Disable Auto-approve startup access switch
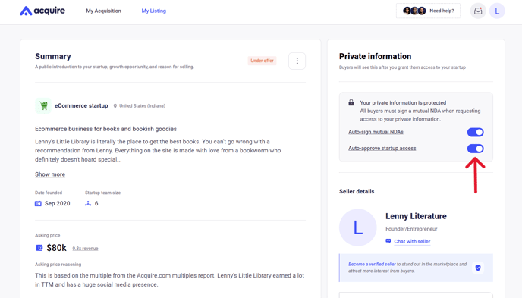This screenshot has height=298, width=522. coord(475,149)
